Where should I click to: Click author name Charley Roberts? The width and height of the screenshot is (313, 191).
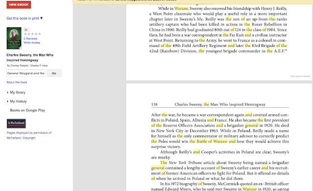[x=20, y=65]
